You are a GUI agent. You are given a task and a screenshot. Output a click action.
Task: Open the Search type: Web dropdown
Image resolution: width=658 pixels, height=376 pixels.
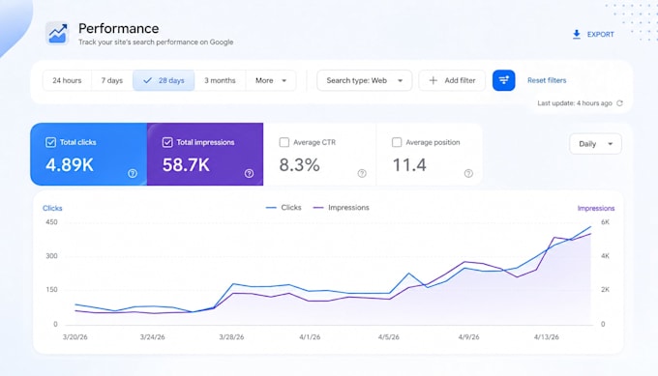tap(364, 80)
